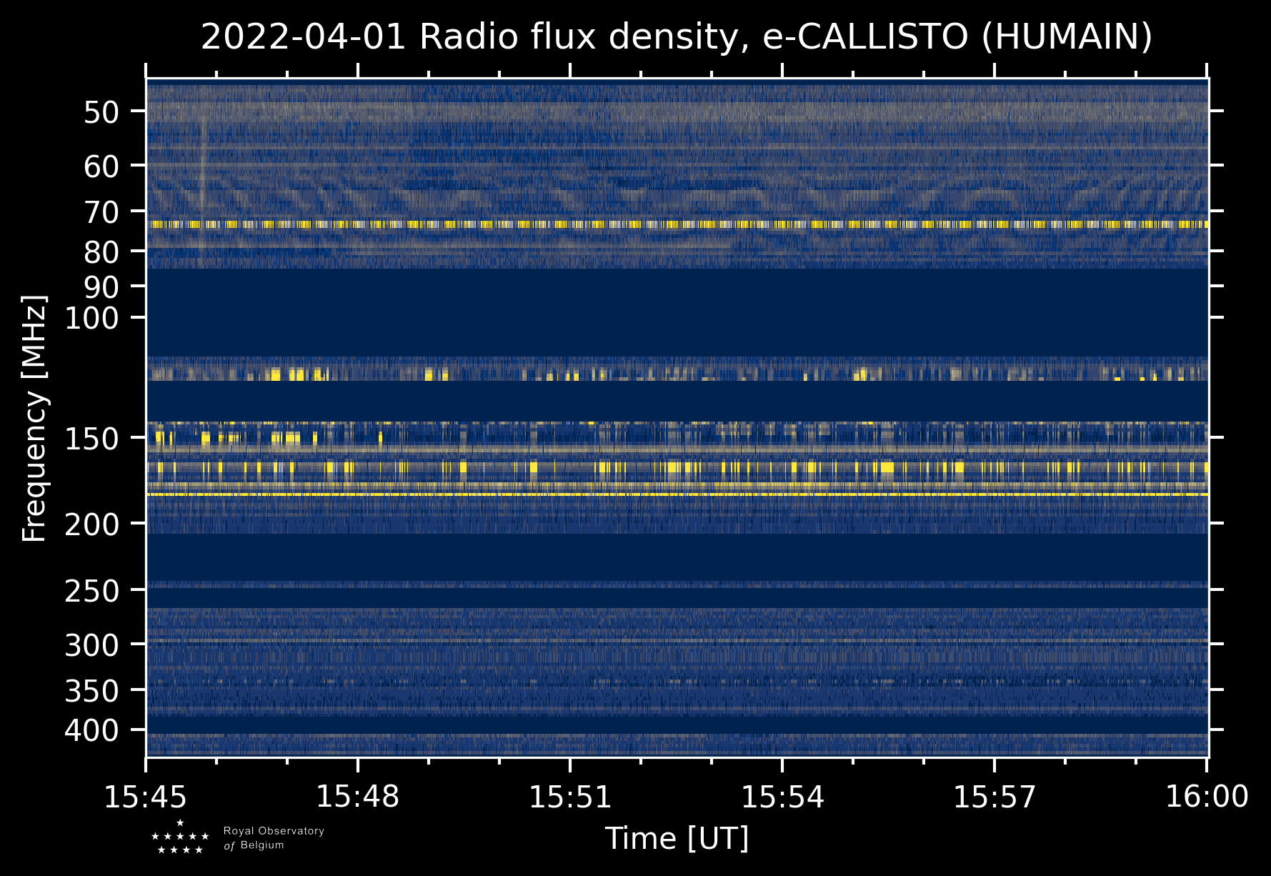Click the 15:48 time tick label
The height and width of the screenshot is (876, 1271).
click(x=358, y=797)
